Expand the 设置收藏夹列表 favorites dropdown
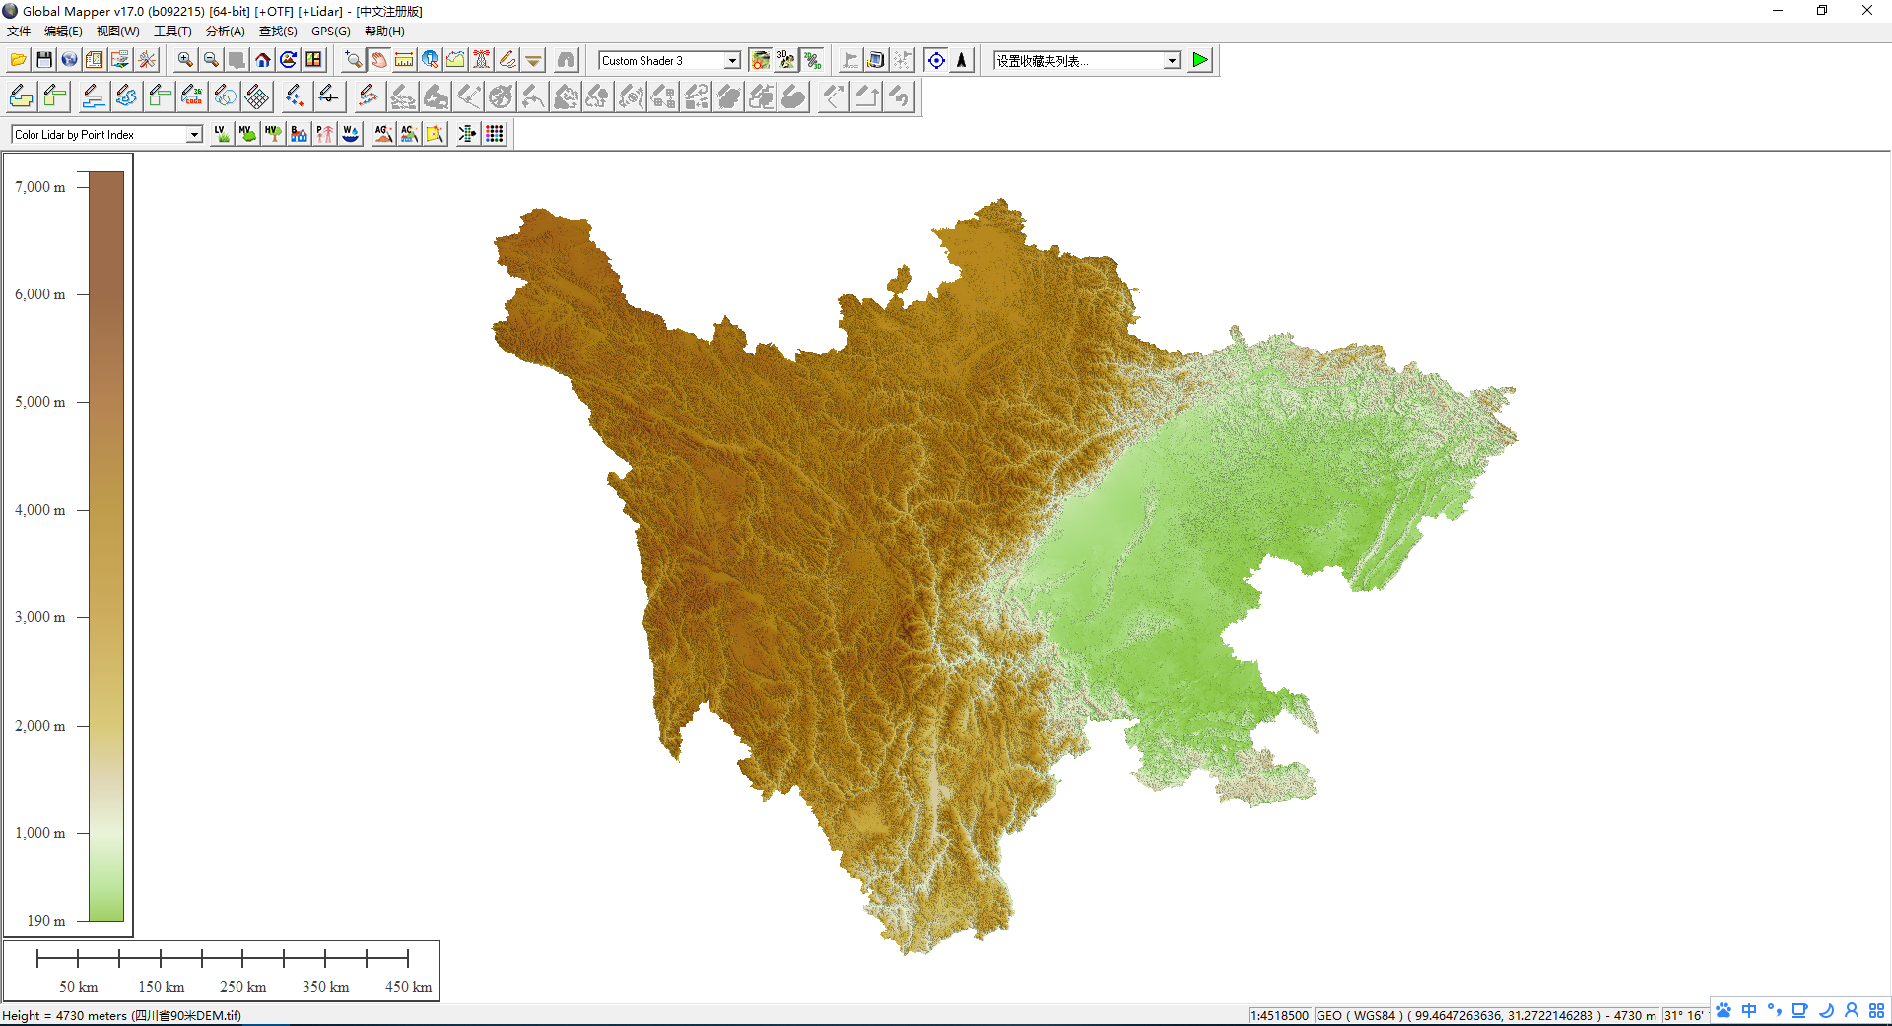This screenshot has width=1892, height=1026. coord(1172,61)
